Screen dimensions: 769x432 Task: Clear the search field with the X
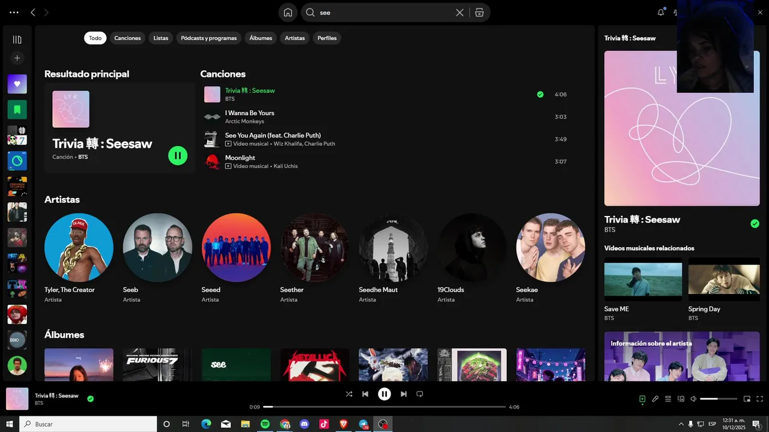460,13
